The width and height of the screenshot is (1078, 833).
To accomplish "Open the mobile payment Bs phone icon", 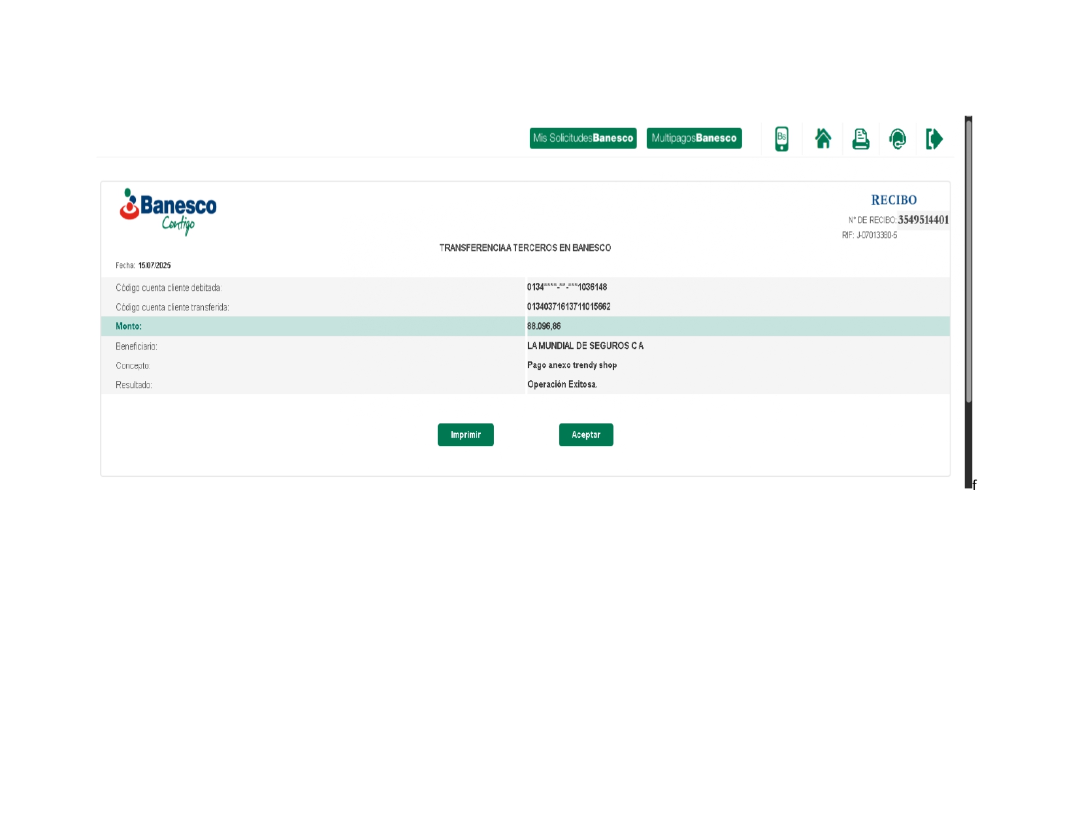I will pyautogui.click(x=781, y=139).
